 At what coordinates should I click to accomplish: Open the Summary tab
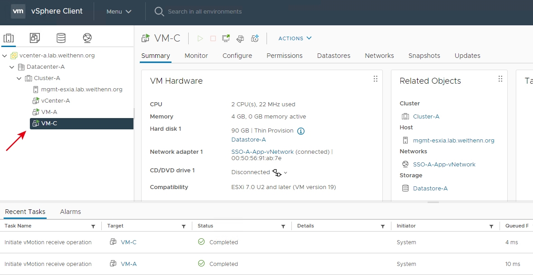[156, 56]
